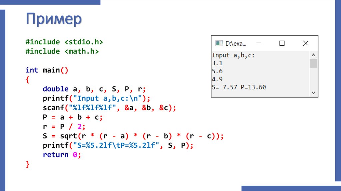
Task: Click the console scrollbar down arrow
Action: [313, 93]
